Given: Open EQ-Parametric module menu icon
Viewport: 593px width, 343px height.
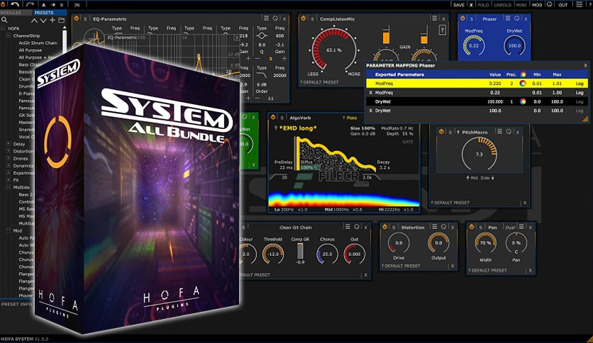Looking at the screenshot, I should [x=266, y=18].
